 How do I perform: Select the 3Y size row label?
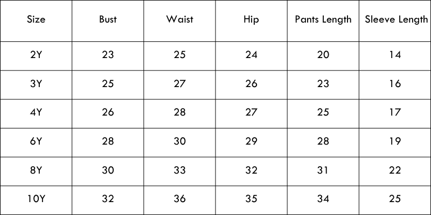click(36, 83)
